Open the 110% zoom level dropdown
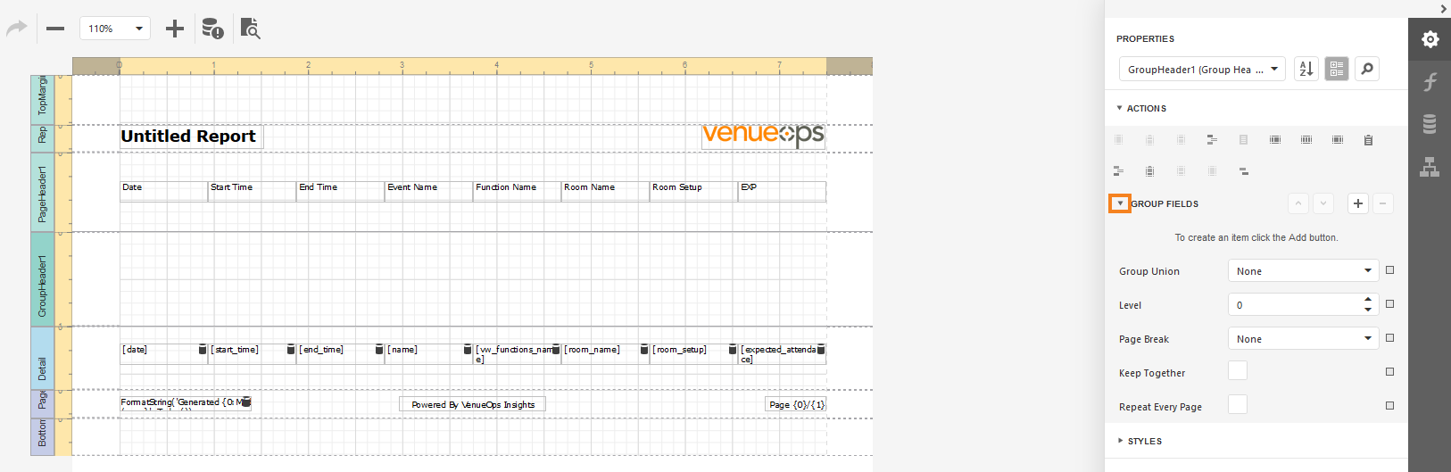The width and height of the screenshot is (1451, 472). [x=115, y=29]
